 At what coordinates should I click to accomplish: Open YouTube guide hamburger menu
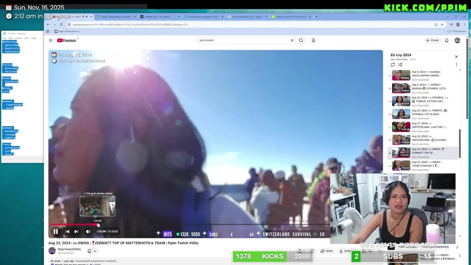point(50,40)
